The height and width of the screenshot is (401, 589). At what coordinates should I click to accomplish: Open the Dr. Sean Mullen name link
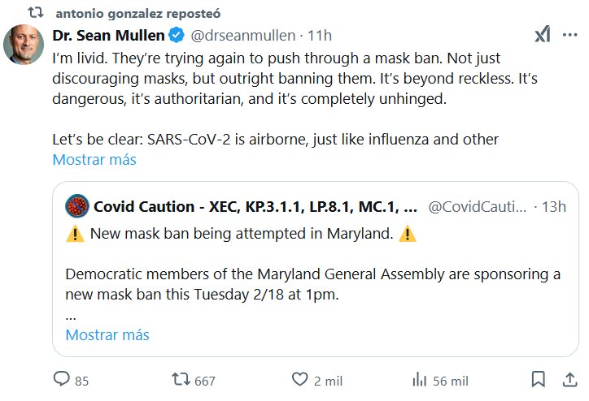109,36
